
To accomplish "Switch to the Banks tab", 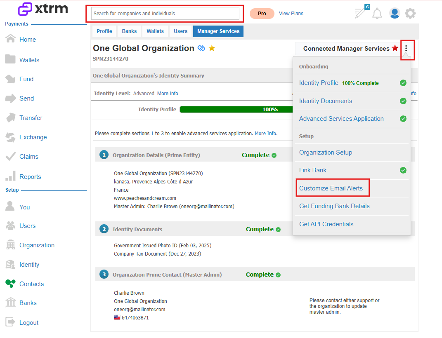I will coord(129,31).
